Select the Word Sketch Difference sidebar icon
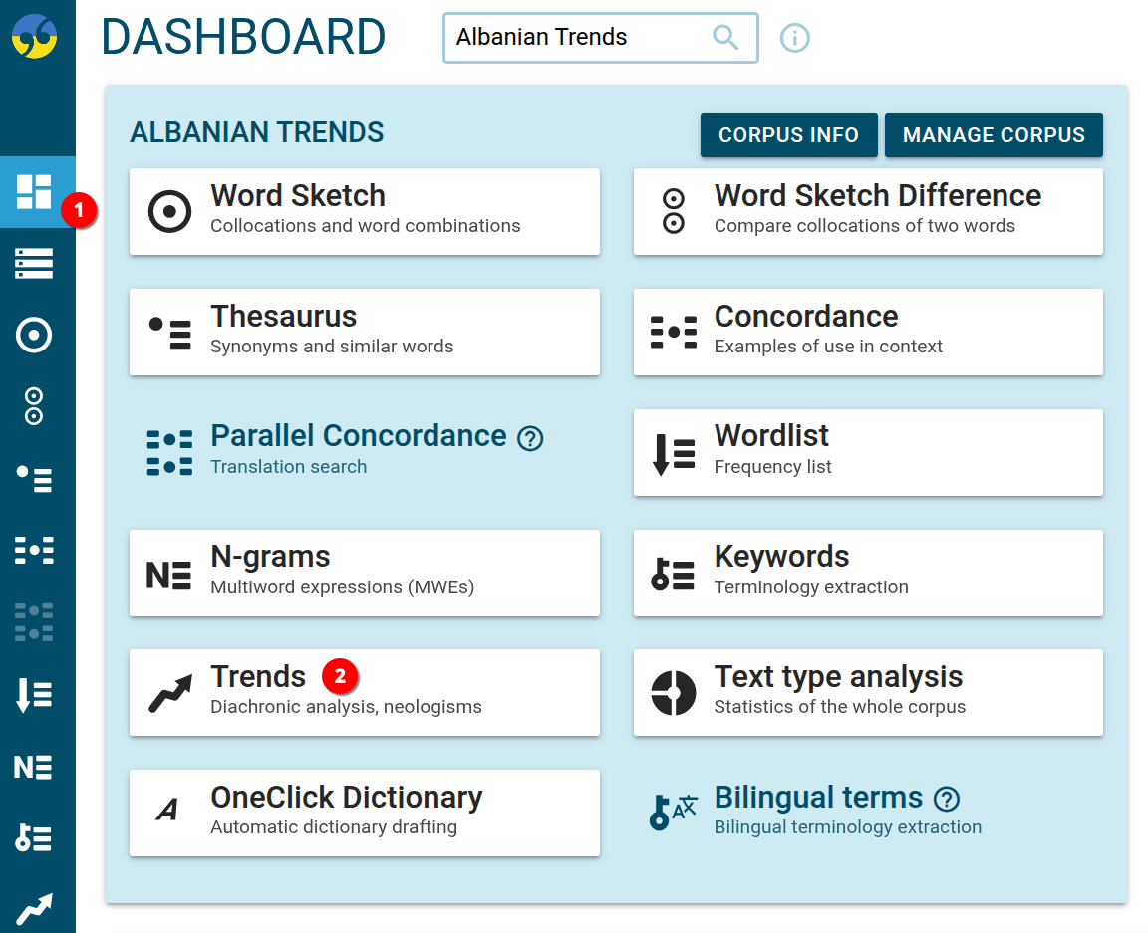Viewport: 1148px width, 933px height. coord(35,407)
